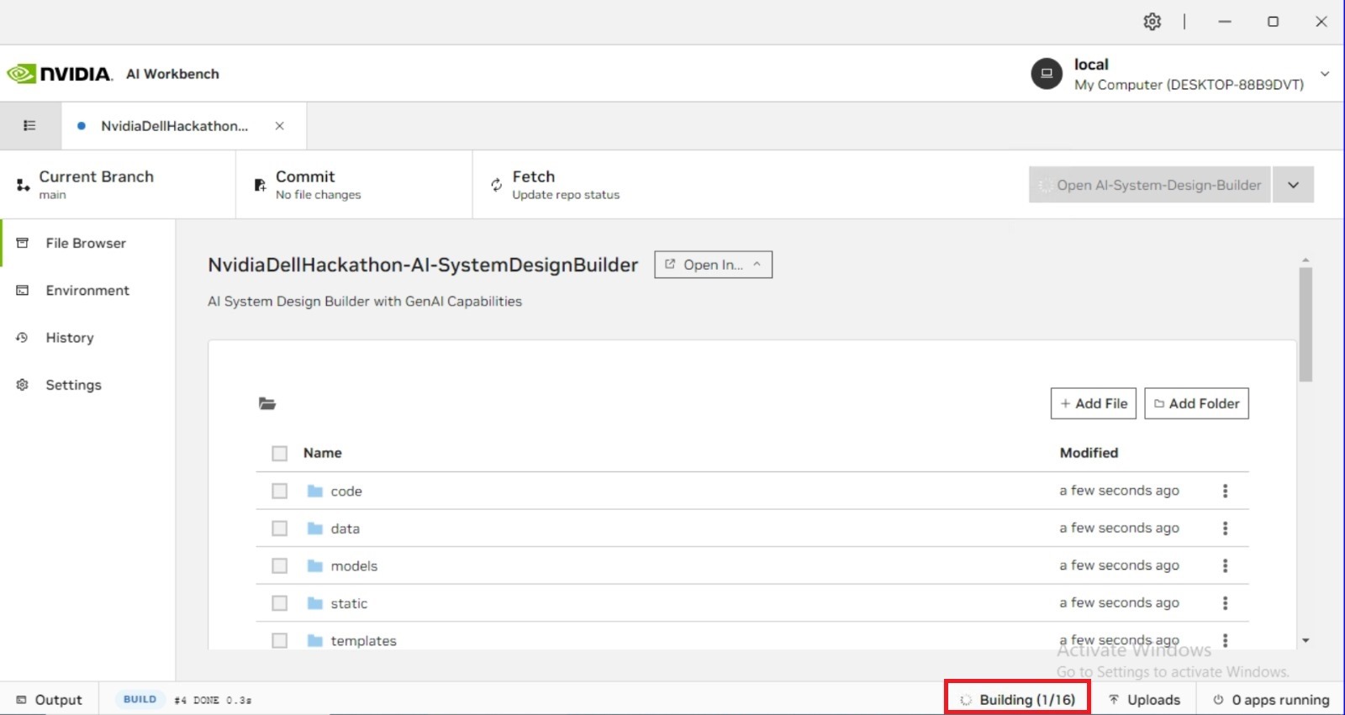This screenshot has width=1345, height=715.
Task: Click the Add Folder button
Action: 1196,403
